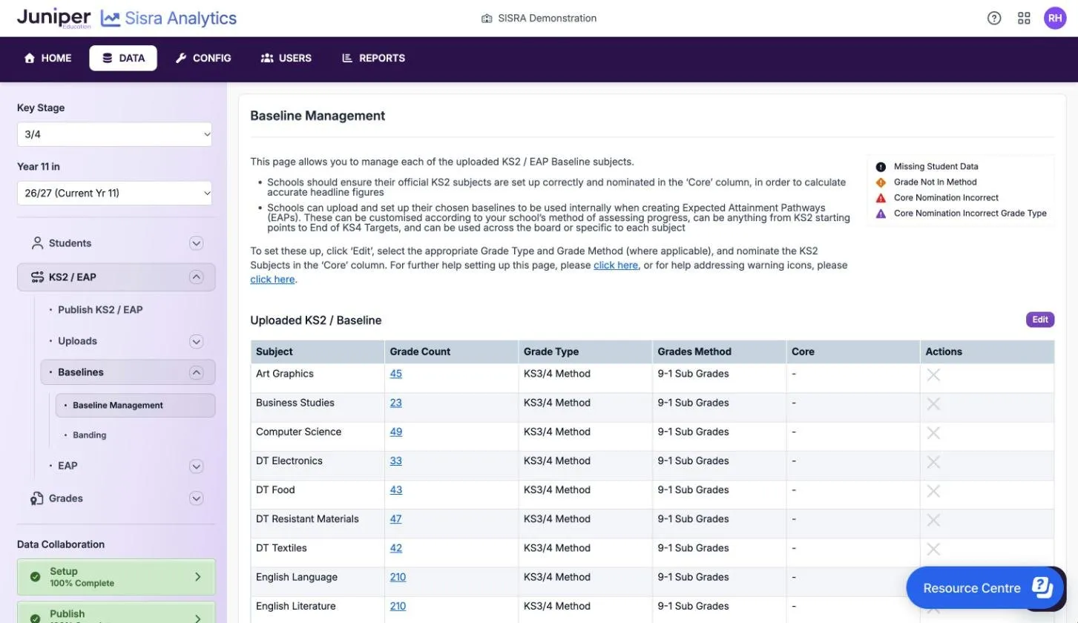
Task: Select Banding in the sidebar
Action: click(89, 435)
